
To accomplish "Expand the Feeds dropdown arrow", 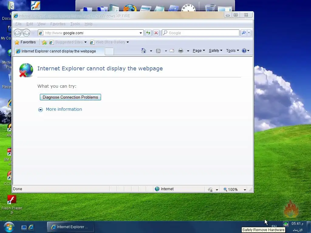I will 166,51.
